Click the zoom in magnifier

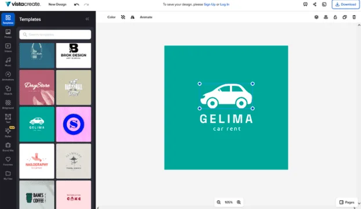[239, 203]
